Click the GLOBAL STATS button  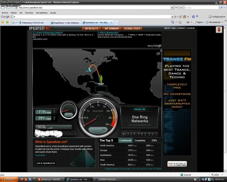pos(132,28)
